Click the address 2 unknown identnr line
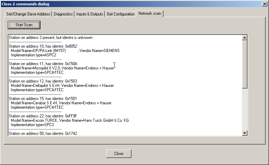Viewport: 269px width, 165px height. coord(51,38)
